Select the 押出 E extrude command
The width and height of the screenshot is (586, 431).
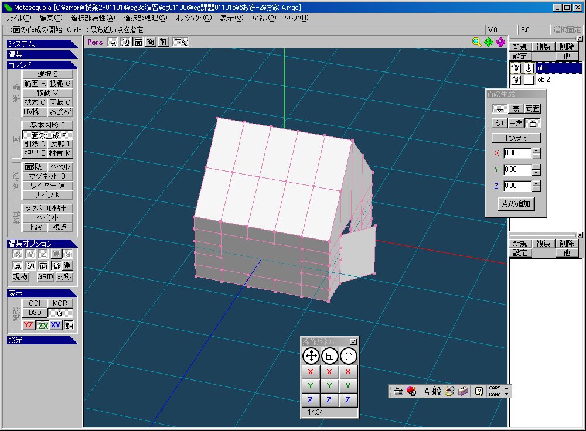point(35,153)
